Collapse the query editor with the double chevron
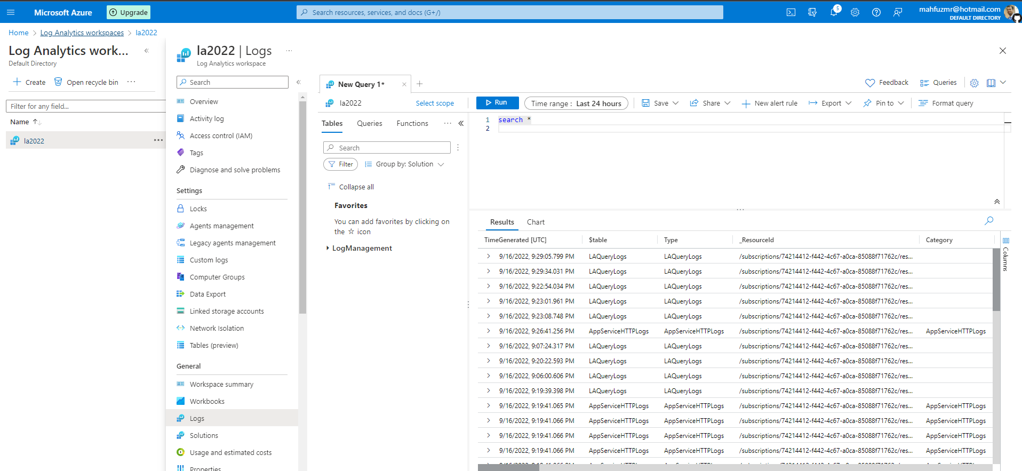 pos(997,202)
